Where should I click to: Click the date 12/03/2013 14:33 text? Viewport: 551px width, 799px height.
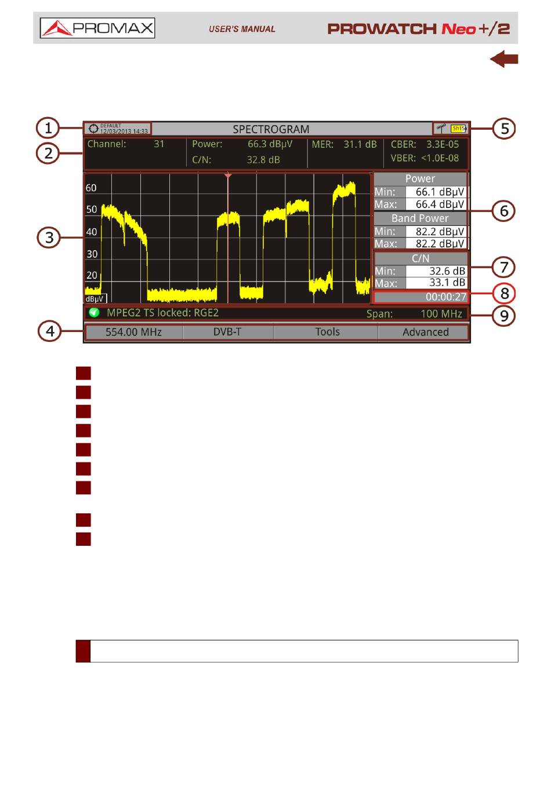coord(124,132)
